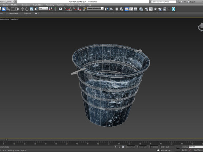The image size is (203, 152).
Task: Open the Graph Editors menu
Action: 38,5
